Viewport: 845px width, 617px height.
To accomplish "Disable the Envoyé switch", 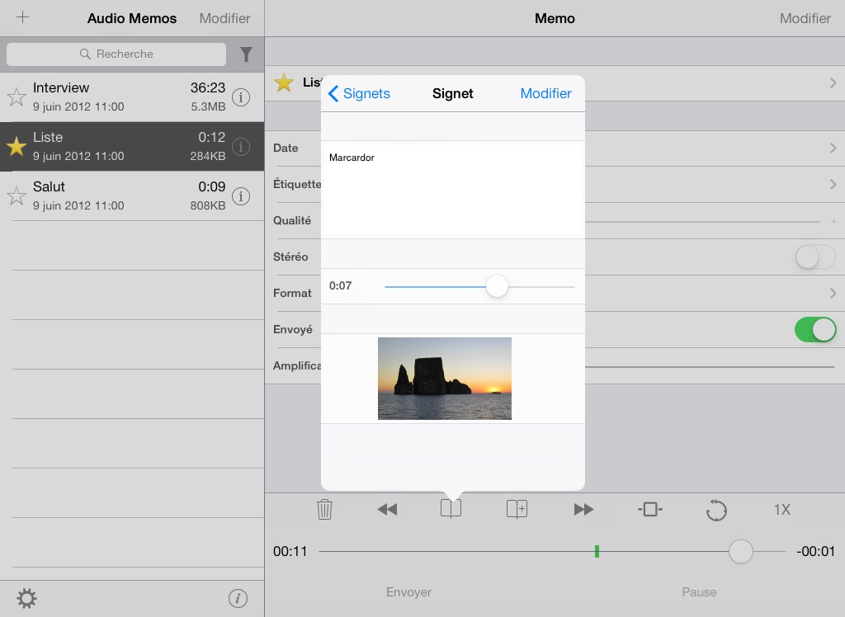I will click(815, 330).
